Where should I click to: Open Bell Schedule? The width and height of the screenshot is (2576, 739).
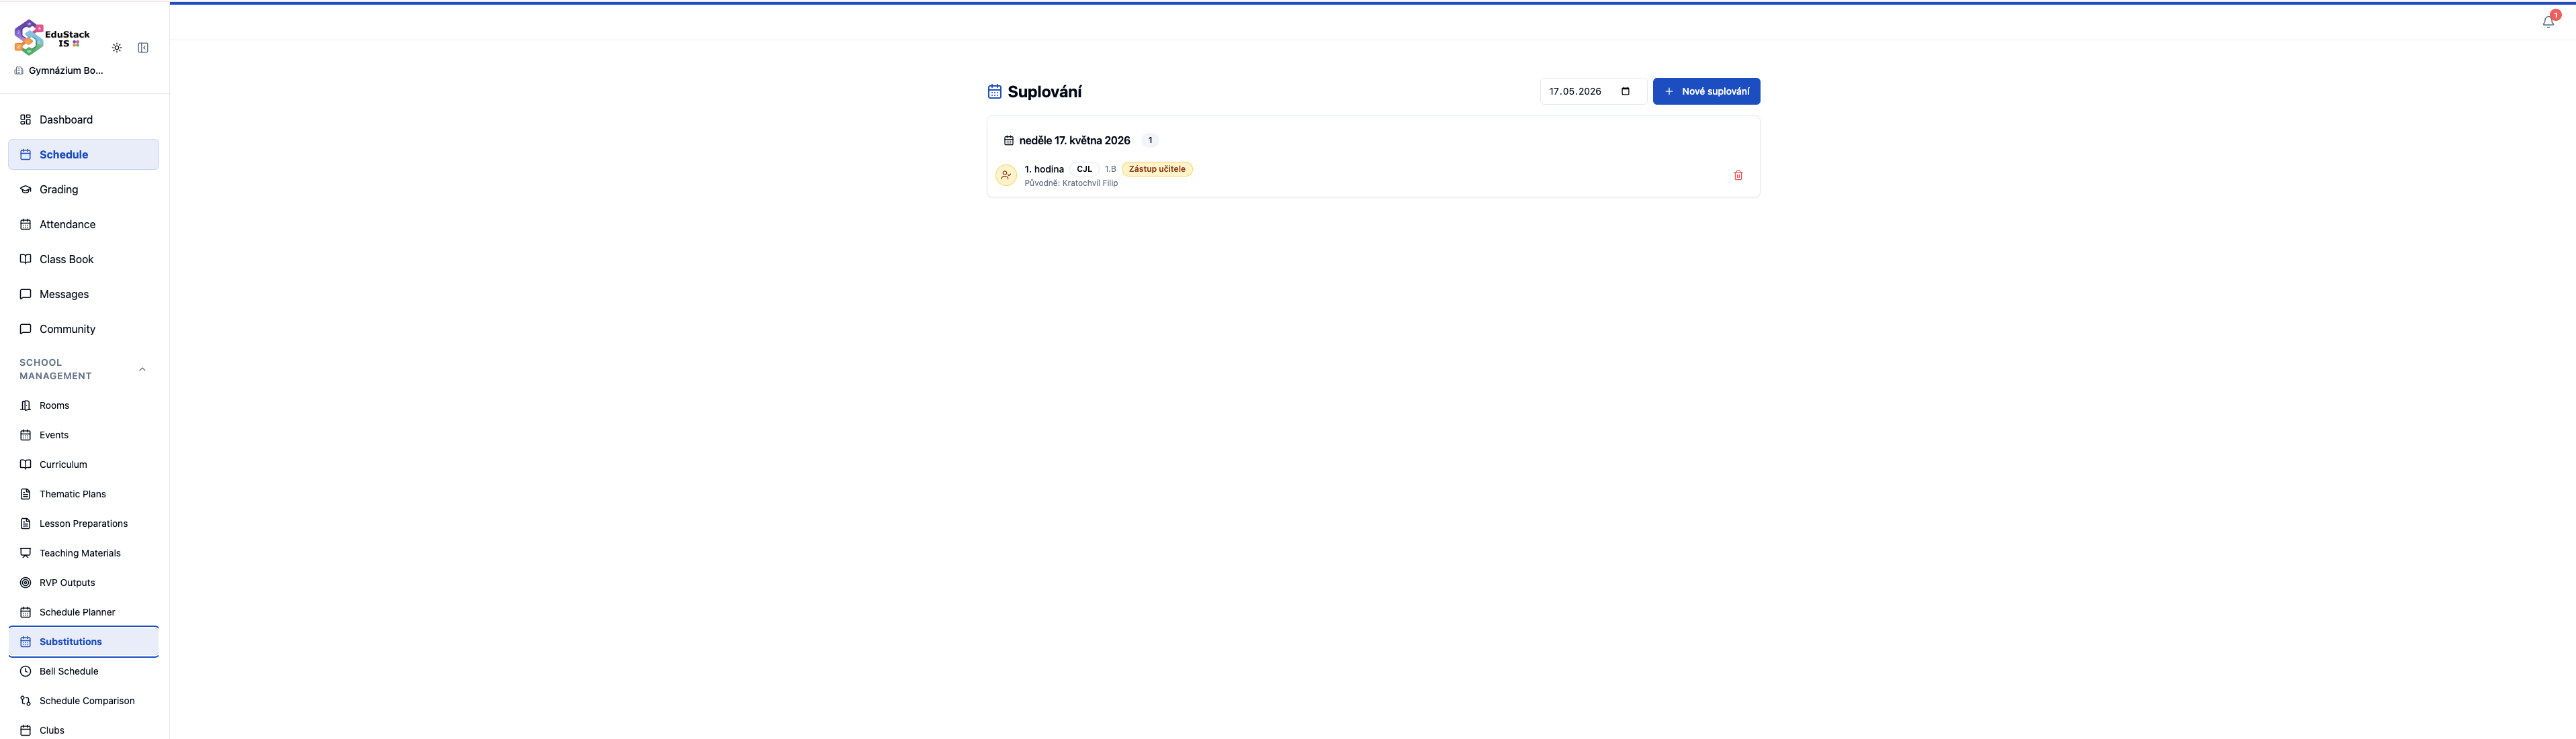click(84, 671)
